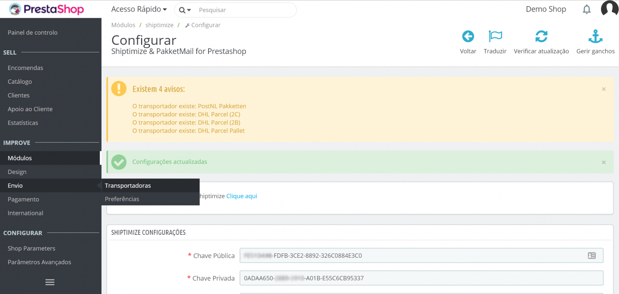
Task: Dismiss the yellow warnings alert
Action: coord(604,89)
